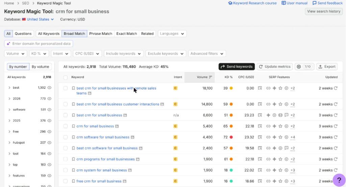
Task: Select the Exact Match tab
Action: 127,34
